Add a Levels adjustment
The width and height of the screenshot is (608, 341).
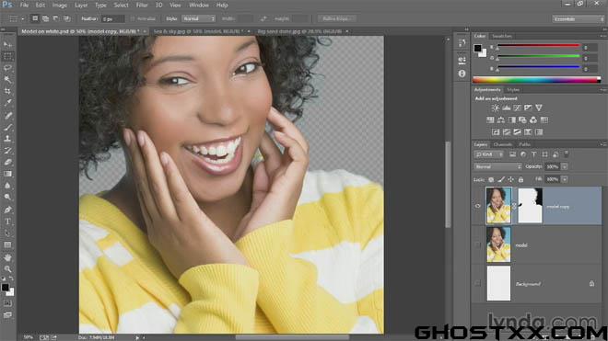tap(506, 108)
